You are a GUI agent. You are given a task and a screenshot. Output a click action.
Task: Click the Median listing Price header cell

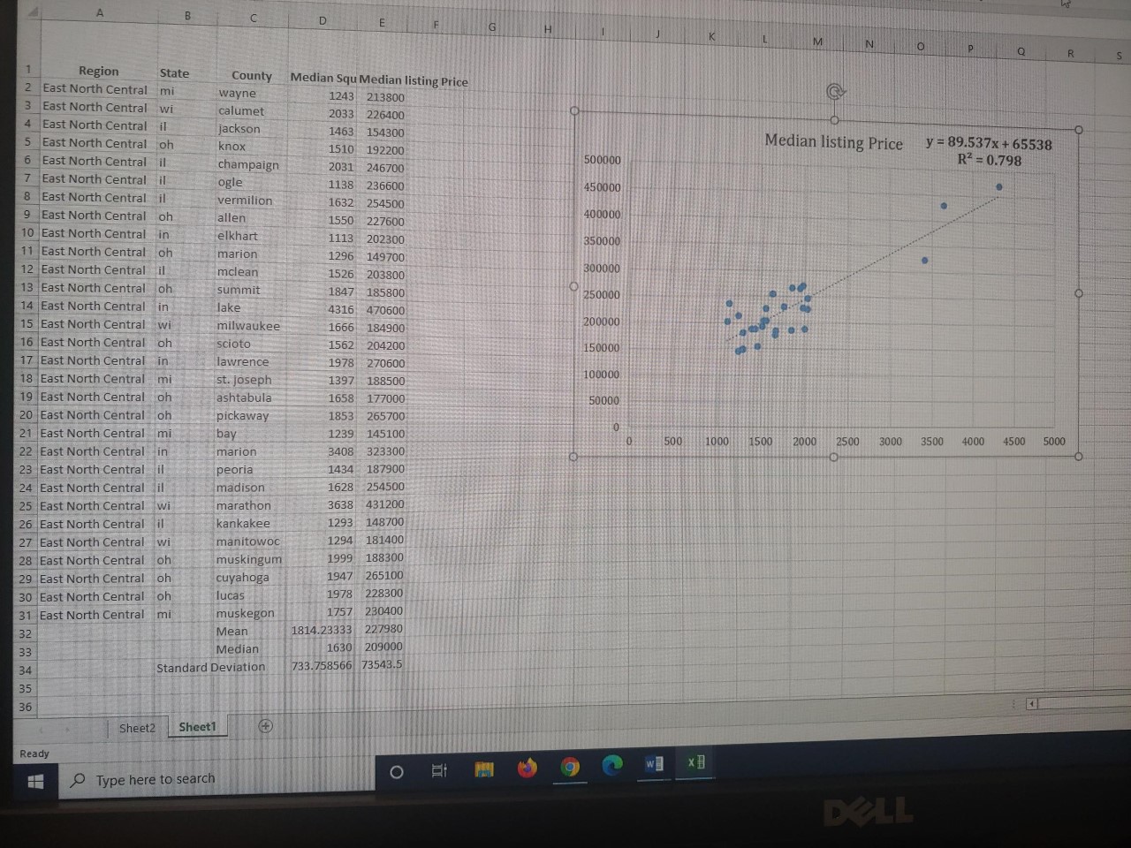point(414,80)
